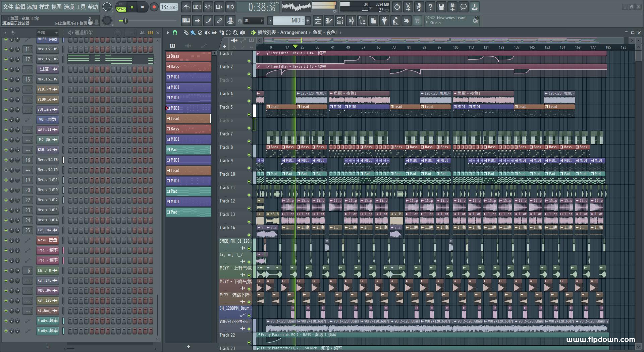Screen dimensions: 644x352
Task: Toggle the step editing arrow icon
Action: pos(197,21)
